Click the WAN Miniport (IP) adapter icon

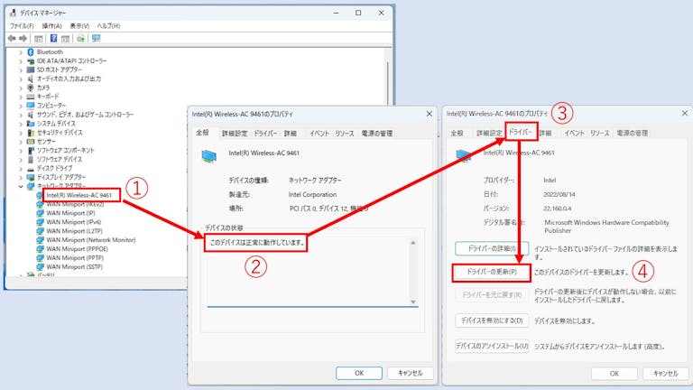(x=41, y=213)
